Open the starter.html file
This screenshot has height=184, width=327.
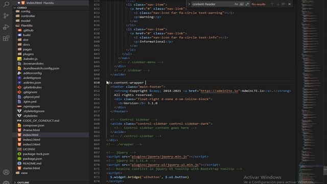[x=31, y=168]
